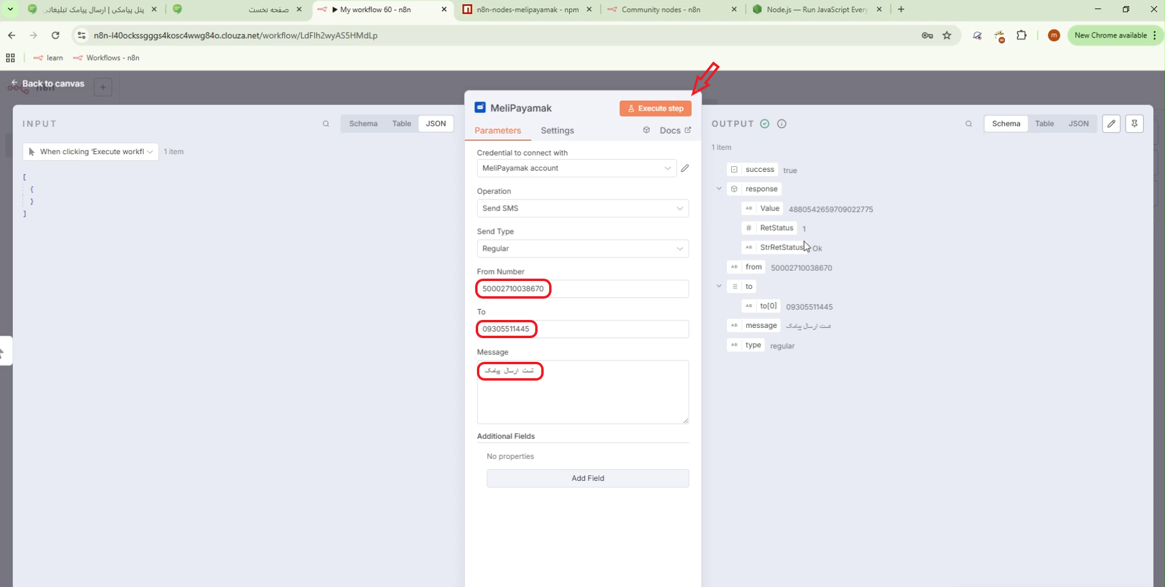Pin the output data with pin icon
Screen dimensions: 1165x587
[1134, 124]
